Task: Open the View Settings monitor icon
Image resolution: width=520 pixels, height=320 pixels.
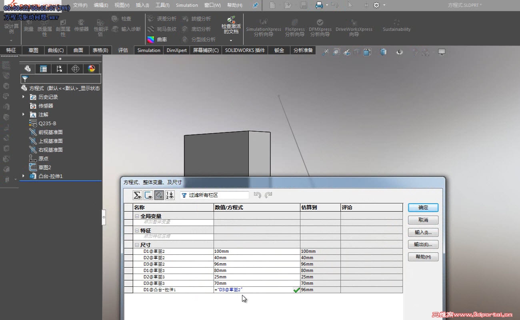Action: click(442, 52)
